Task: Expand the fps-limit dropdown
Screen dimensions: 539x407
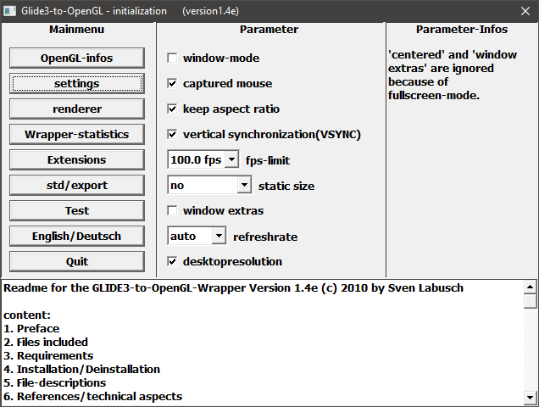Action: 231,159
